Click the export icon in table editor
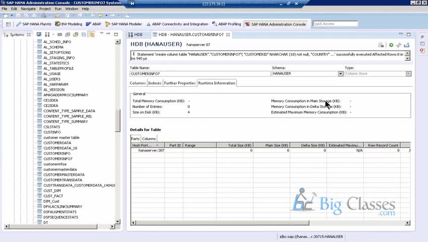 (x=406, y=45)
